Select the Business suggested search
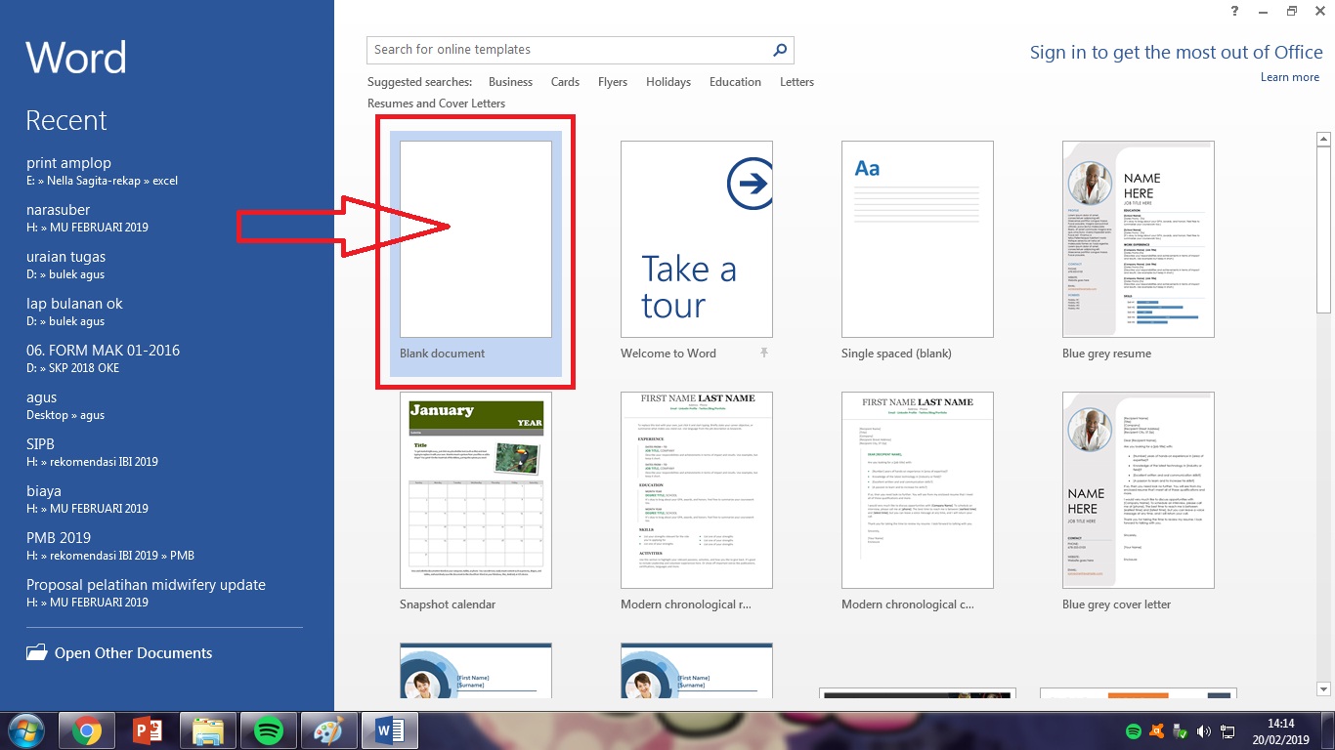The width and height of the screenshot is (1335, 750). (x=510, y=82)
